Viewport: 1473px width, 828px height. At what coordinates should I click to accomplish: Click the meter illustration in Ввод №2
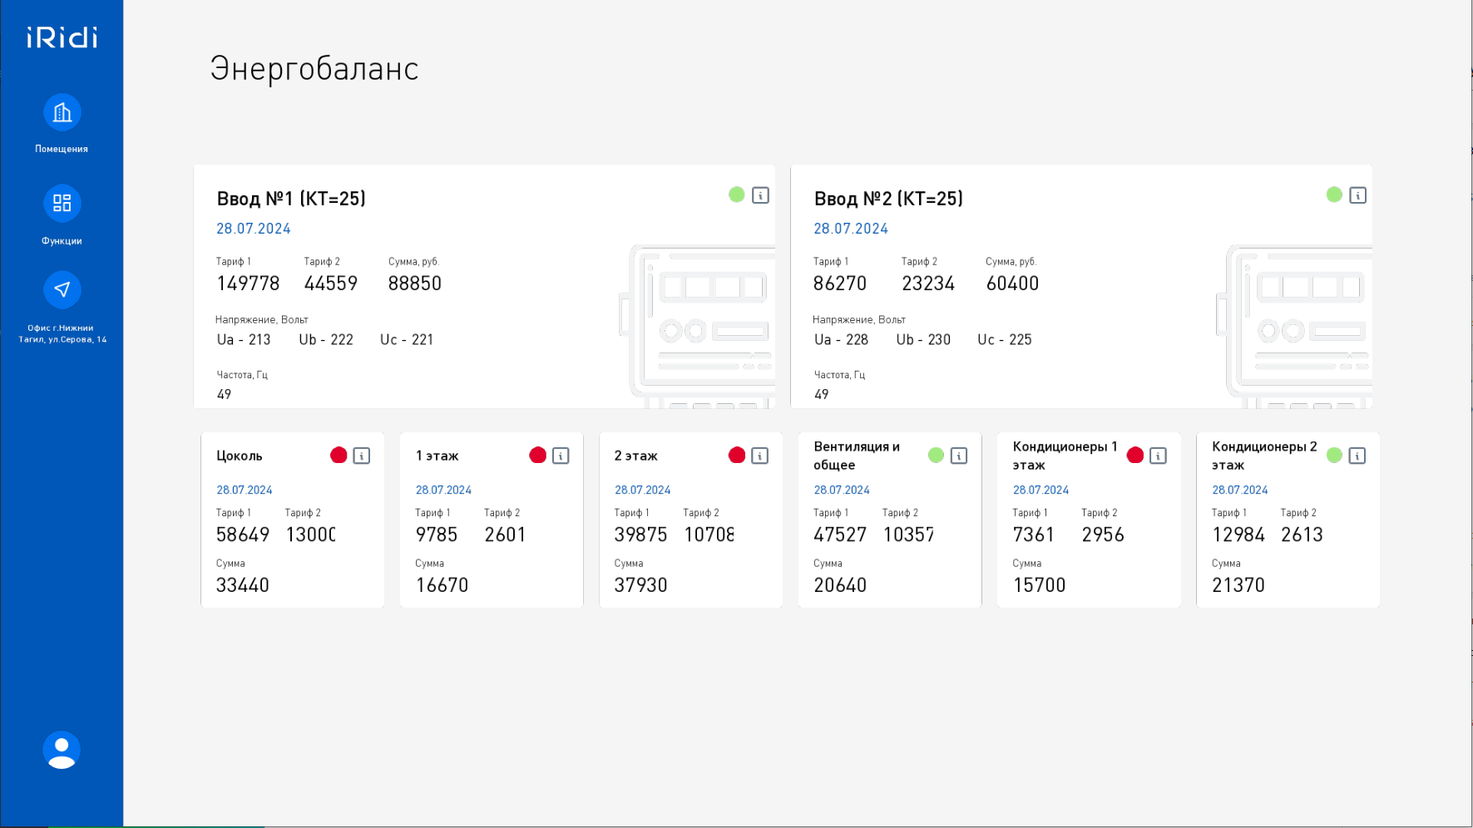click(1298, 326)
